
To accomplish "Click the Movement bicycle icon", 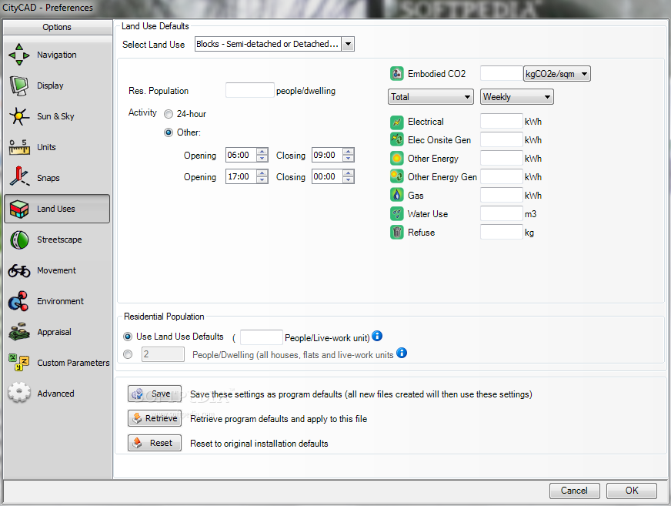I will coord(18,271).
